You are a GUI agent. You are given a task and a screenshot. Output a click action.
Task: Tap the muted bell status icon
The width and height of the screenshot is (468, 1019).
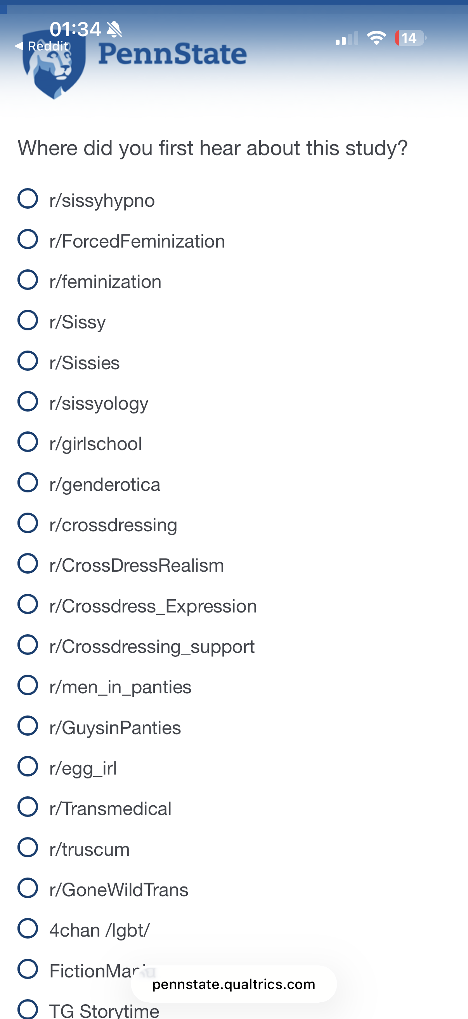coord(114,29)
